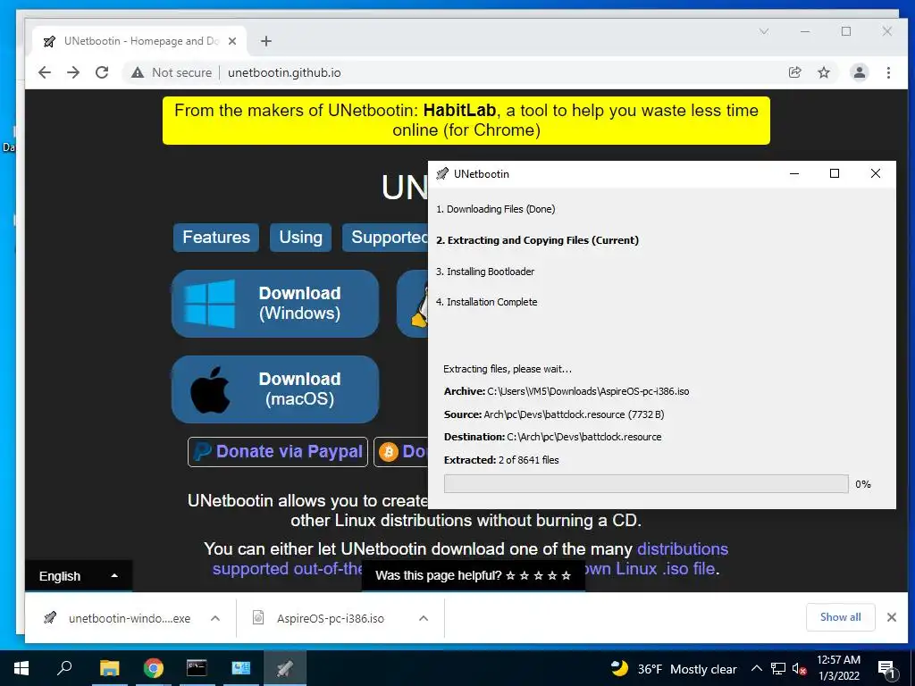Rate the page with first star
The height and width of the screenshot is (686, 915).
point(510,576)
